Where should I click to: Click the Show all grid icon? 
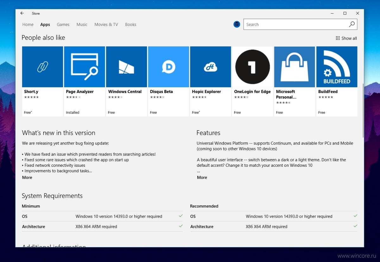(338, 38)
